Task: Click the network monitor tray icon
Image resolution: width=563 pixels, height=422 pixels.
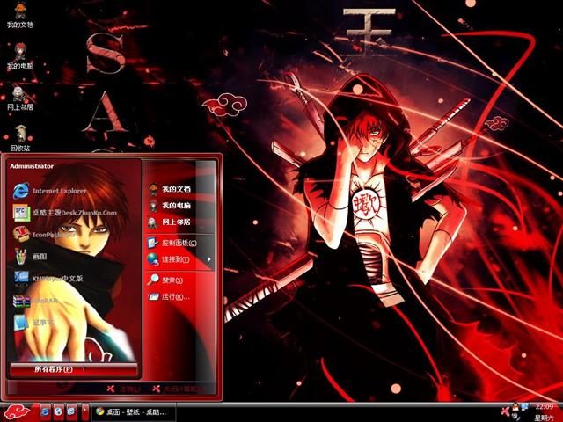Action: point(524,407)
